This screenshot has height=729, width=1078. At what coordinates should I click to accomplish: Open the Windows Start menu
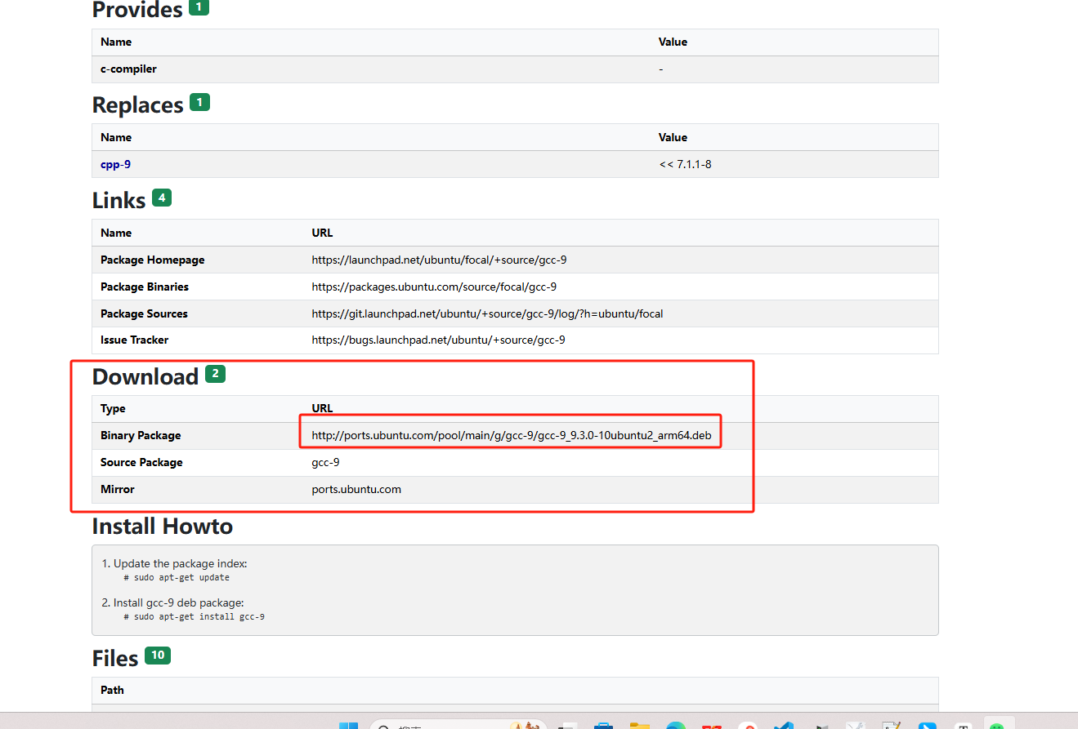point(349,725)
